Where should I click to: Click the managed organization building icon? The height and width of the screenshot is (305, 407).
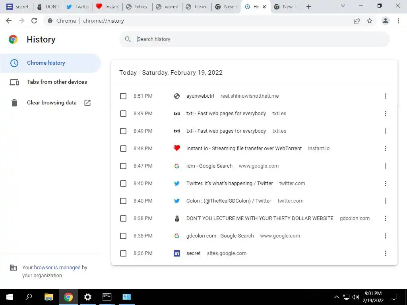click(x=14, y=268)
